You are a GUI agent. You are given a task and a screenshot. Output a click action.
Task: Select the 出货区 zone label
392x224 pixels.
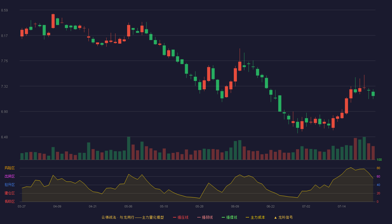(x=10, y=176)
